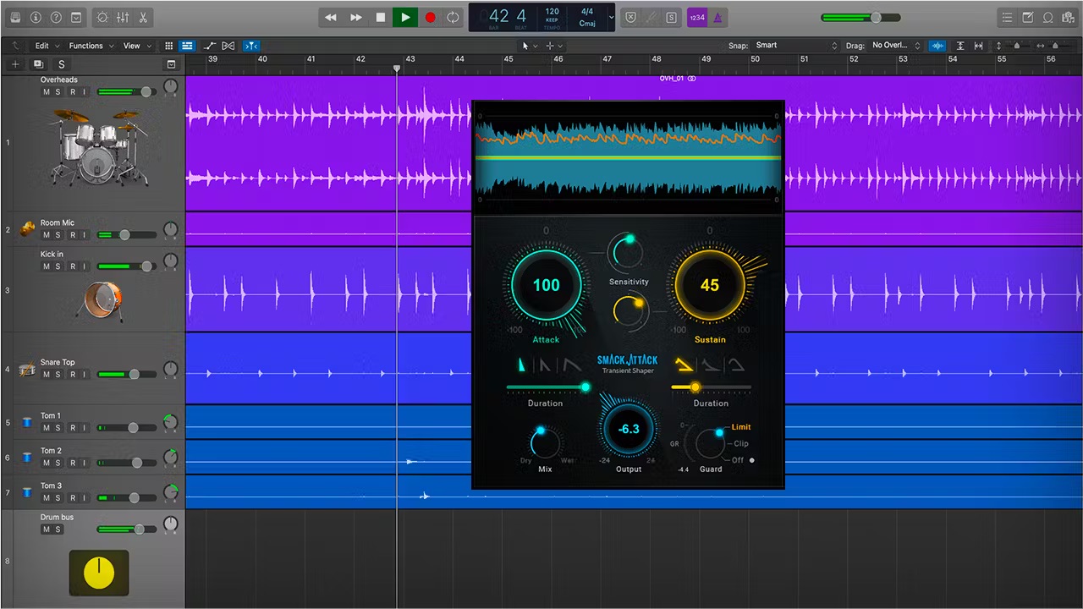Image resolution: width=1083 pixels, height=609 pixels.
Task: Mute the Overheads track
Action: point(47,92)
